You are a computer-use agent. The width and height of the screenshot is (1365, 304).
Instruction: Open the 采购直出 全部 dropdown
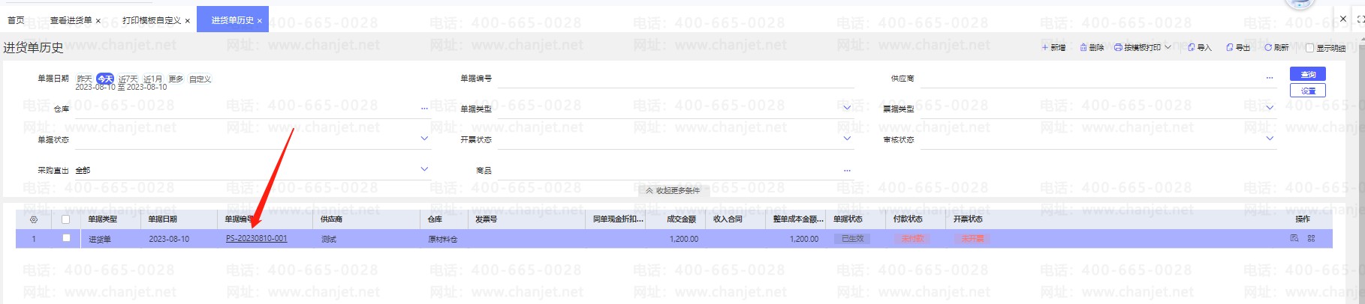(424, 169)
